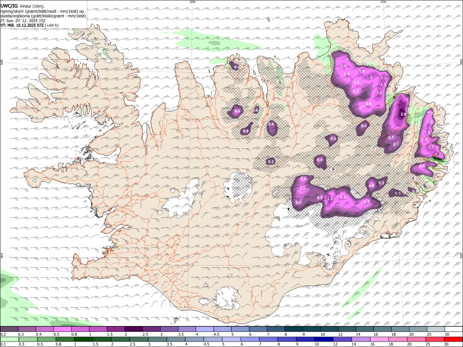Select the 'IT: Sun. 07. 12. 2025 15Z' line
Screen dimensions: 463x347
point(23,21)
